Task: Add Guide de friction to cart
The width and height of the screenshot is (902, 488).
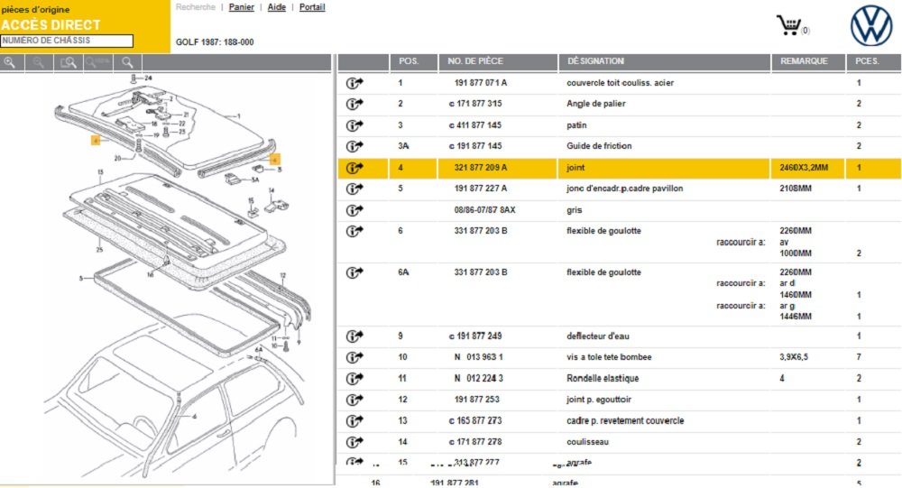Action: 354,146
